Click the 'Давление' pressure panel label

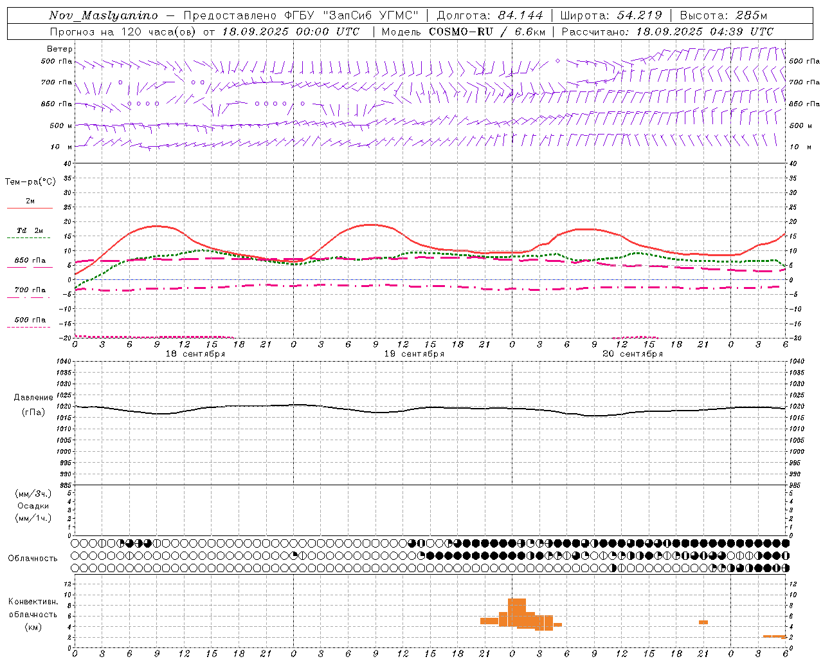(33, 398)
